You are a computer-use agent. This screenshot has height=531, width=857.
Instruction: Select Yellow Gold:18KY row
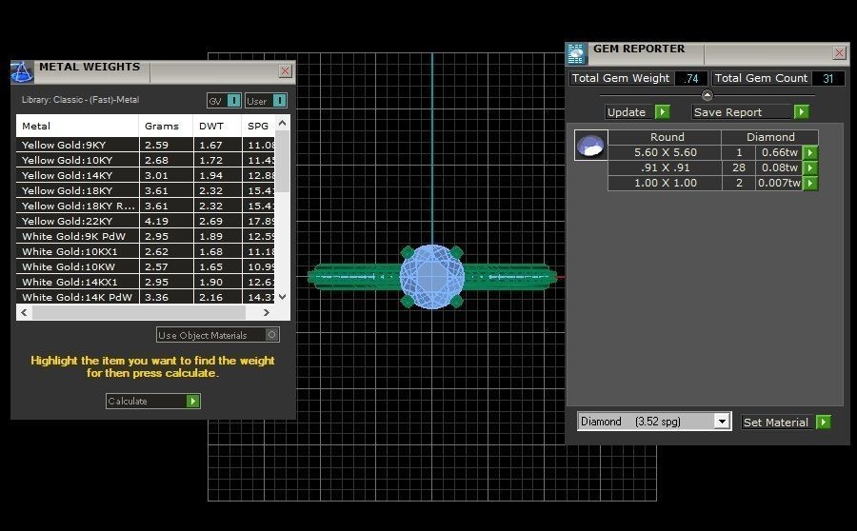pos(146,190)
